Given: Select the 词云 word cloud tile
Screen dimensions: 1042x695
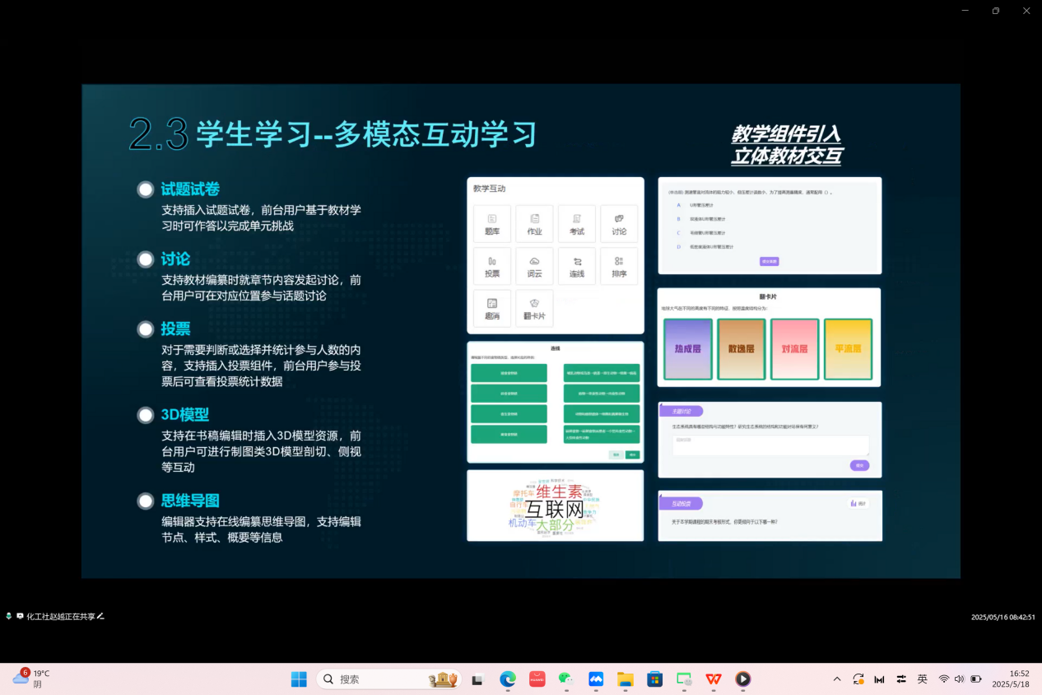Looking at the screenshot, I should tap(534, 266).
